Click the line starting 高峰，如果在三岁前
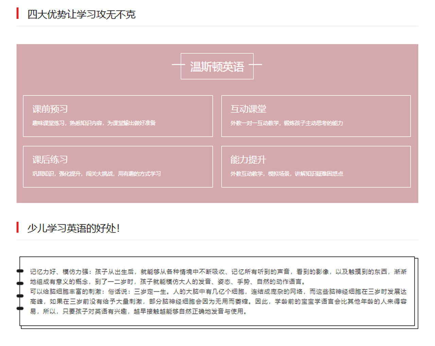The image size is (435, 346). point(218,301)
